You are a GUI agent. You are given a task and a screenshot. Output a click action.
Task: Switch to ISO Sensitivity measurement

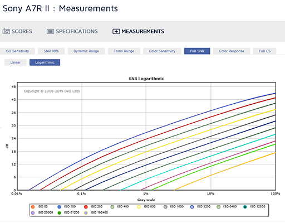click(x=17, y=51)
